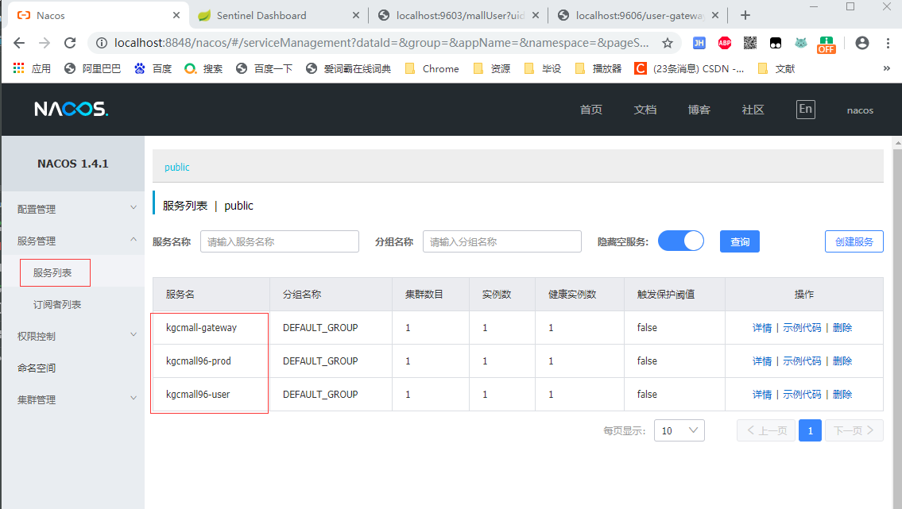Go to 首页 in top navigation
902x509 pixels.
pos(590,110)
